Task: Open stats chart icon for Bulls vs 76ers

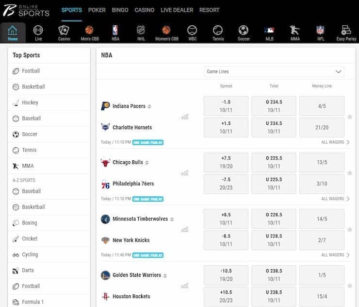Action: (x=185, y=173)
